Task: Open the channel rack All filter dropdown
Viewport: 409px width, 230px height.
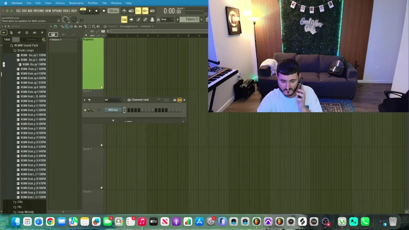Action: tap(112, 100)
